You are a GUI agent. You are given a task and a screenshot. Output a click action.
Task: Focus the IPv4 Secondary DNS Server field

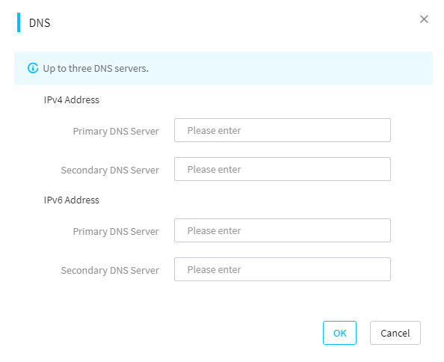click(283, 169)
